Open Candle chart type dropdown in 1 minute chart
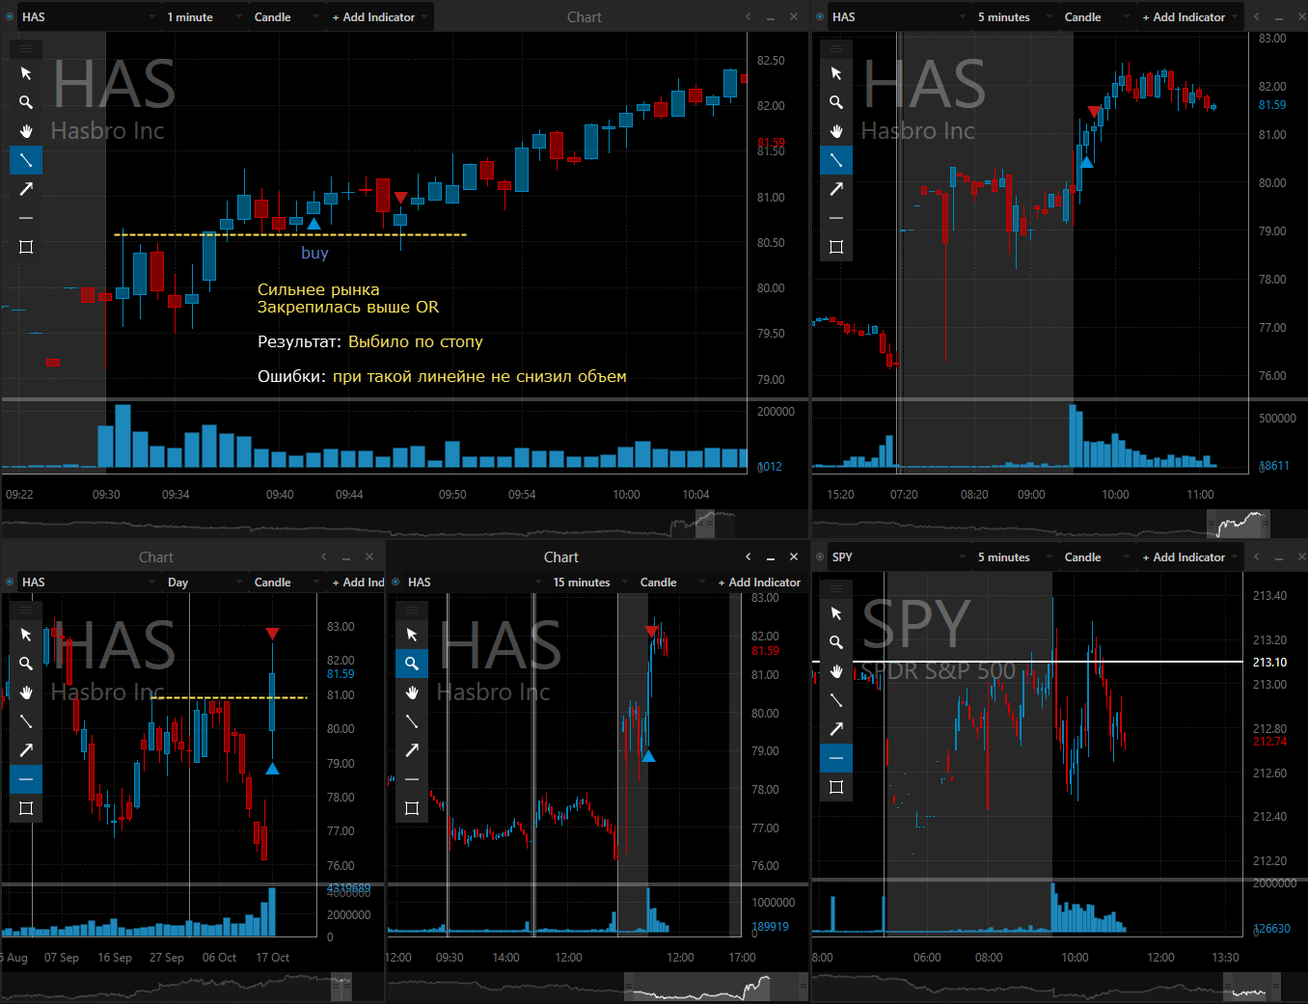The image size is (1308, 1004). click(x=286, y=17)
